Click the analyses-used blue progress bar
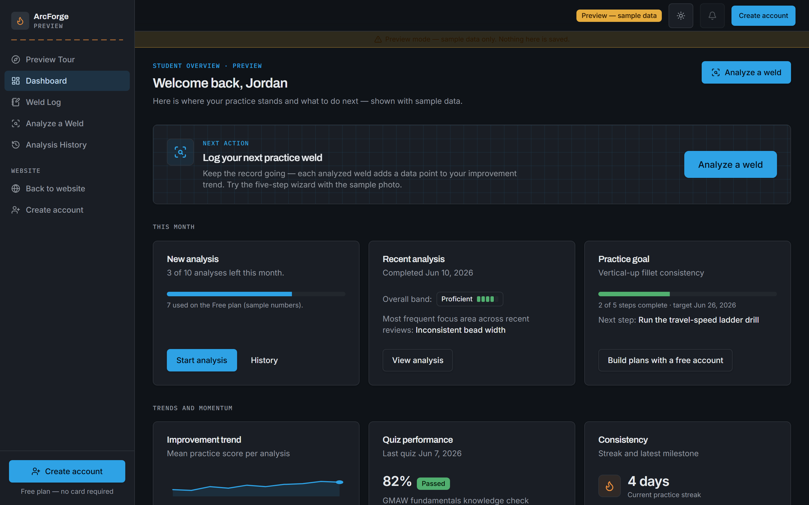Screen dimensions: 809x505 click(x=256, y=294)
